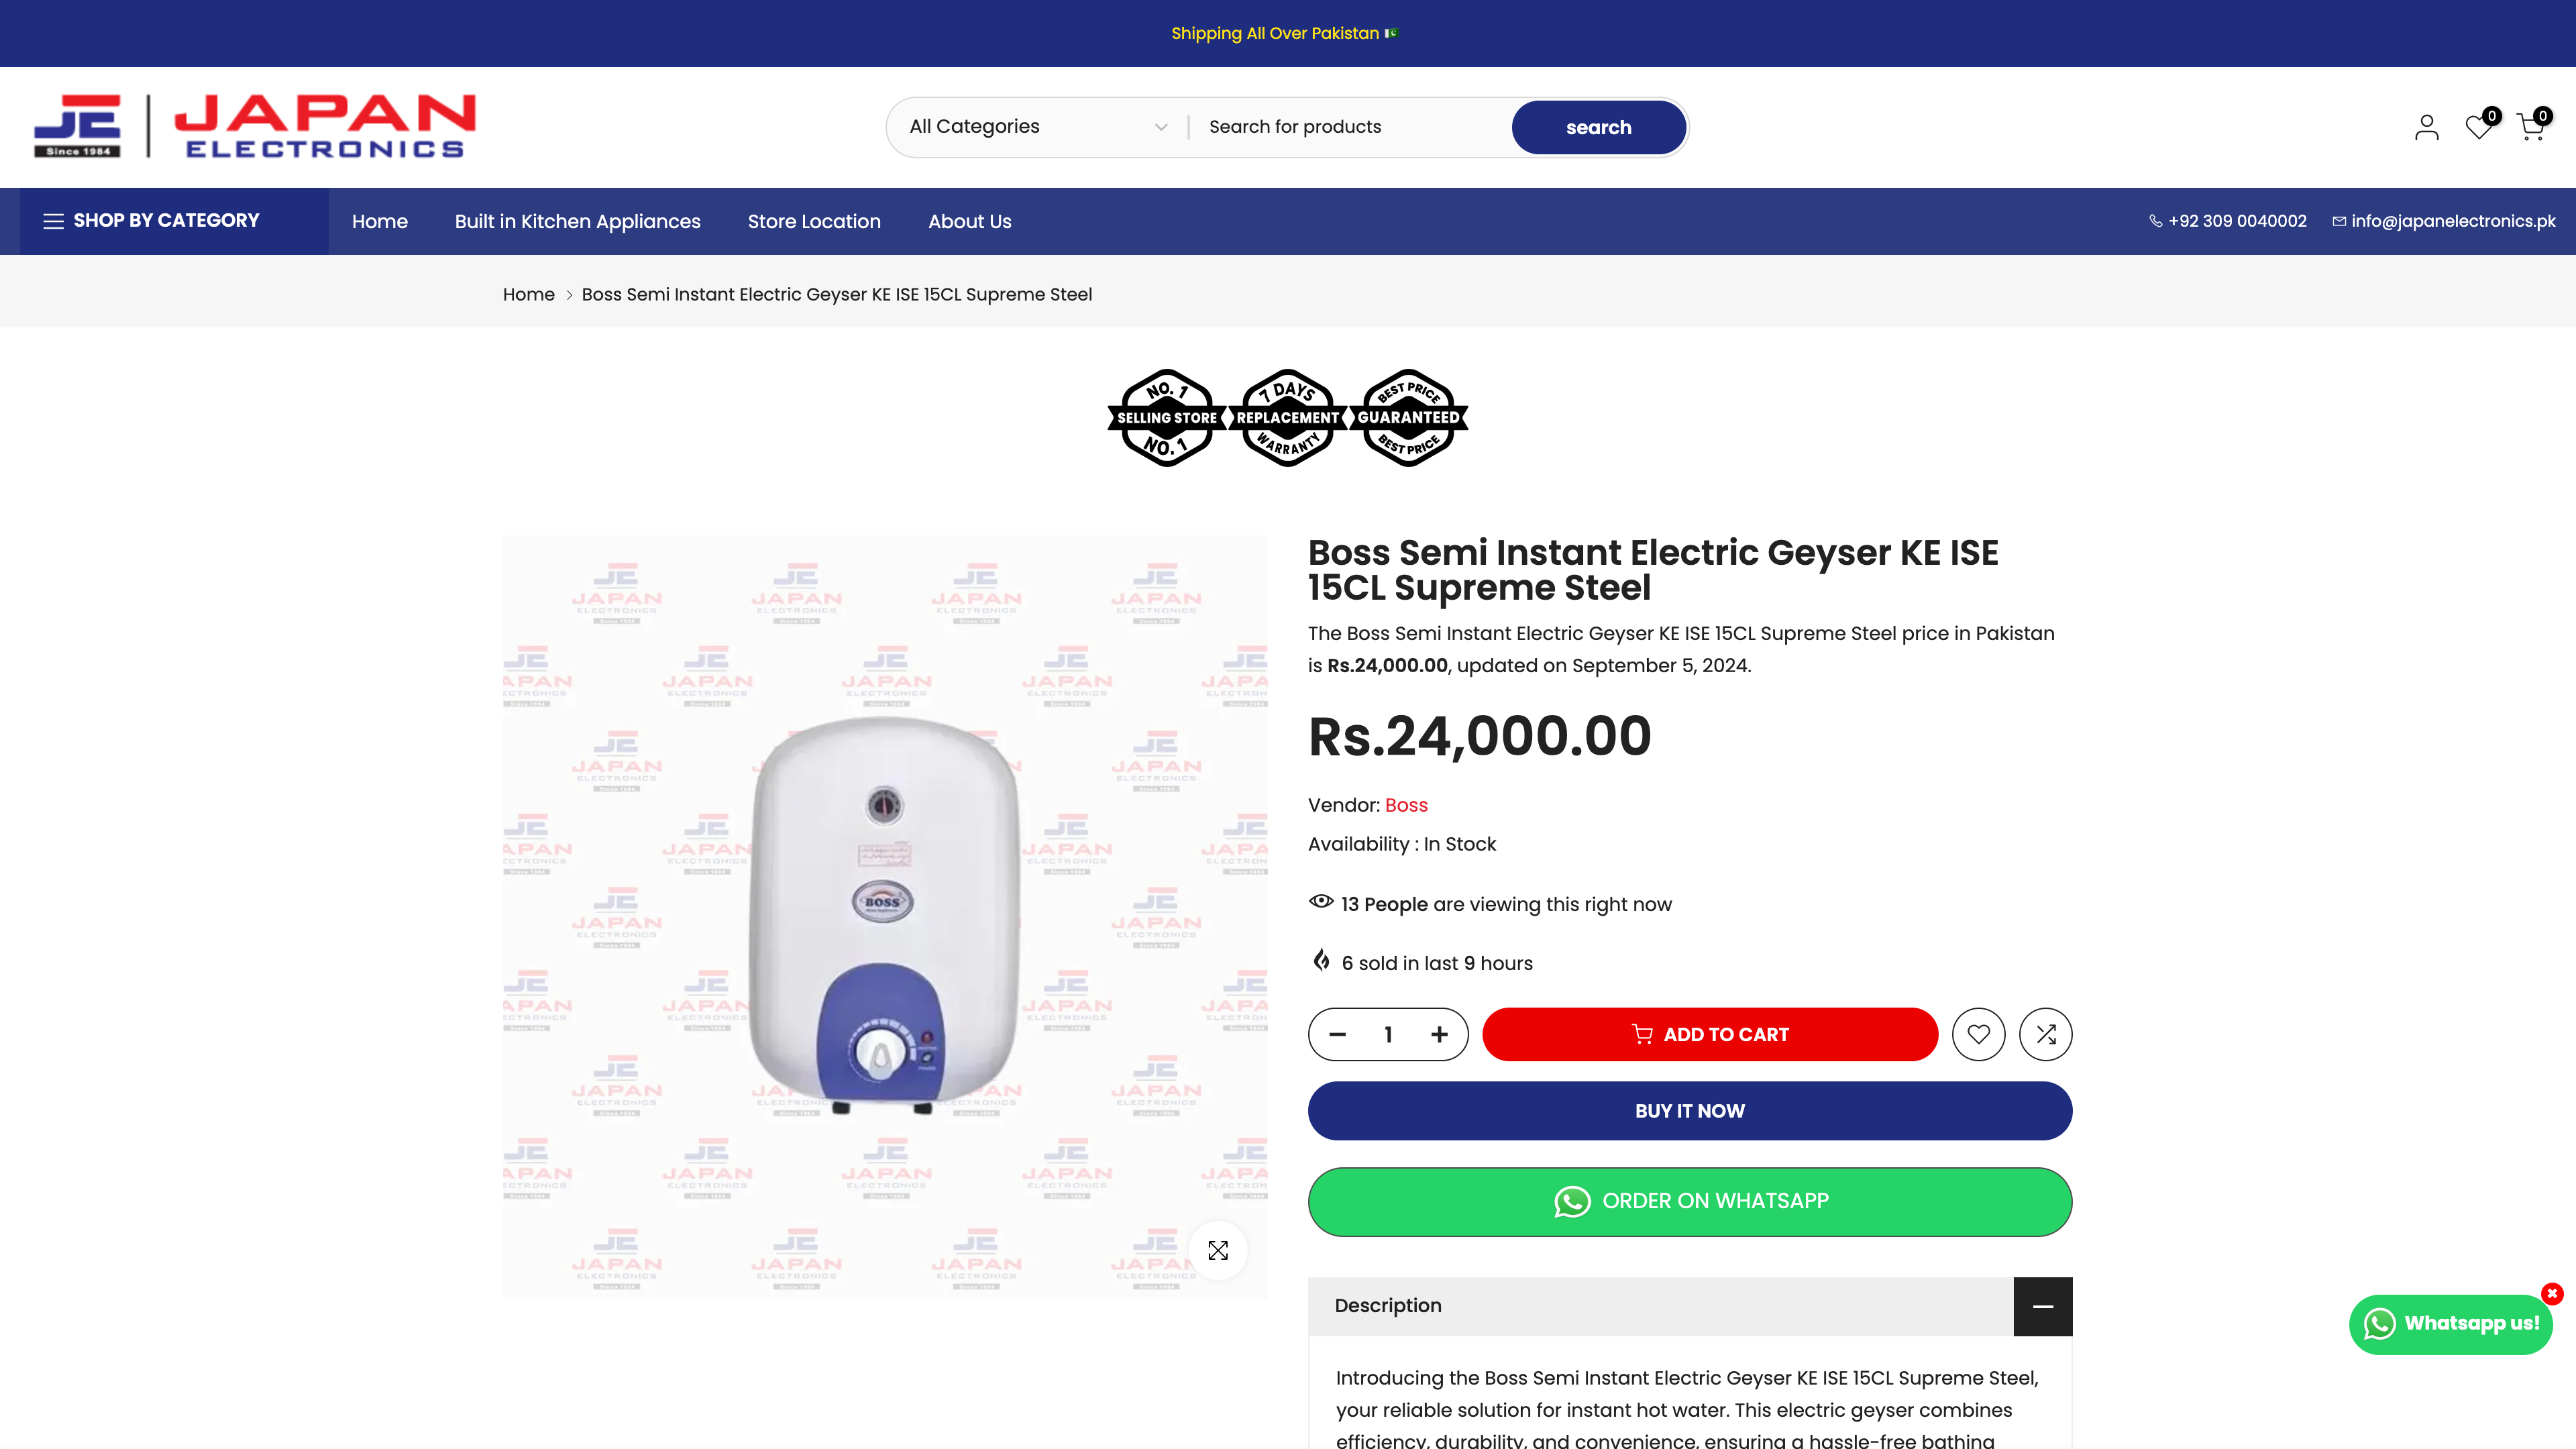Close the floating Whatsapp widget
Screen dimensions: 2576x1449
click(x=2552, y=1293)
